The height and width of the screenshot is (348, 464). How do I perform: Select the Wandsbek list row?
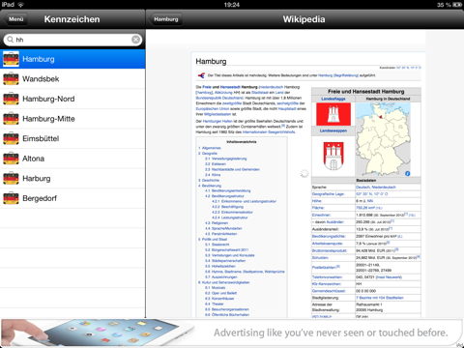click(x=72, y=79)
